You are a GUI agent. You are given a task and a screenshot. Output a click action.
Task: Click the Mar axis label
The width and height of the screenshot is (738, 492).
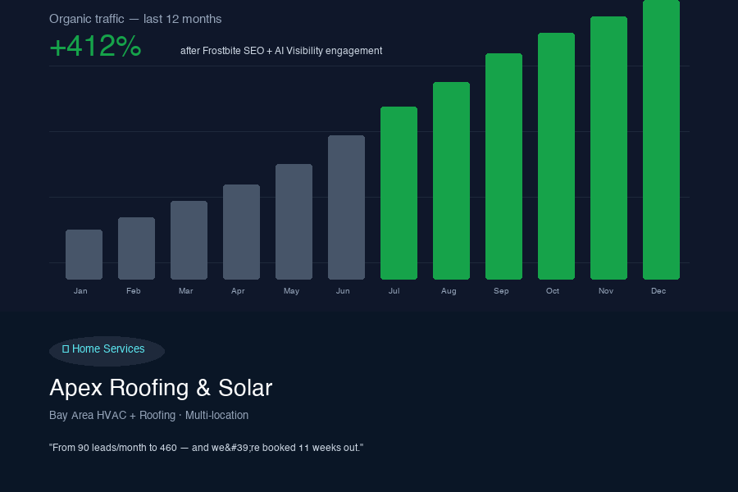coord(186,291)
